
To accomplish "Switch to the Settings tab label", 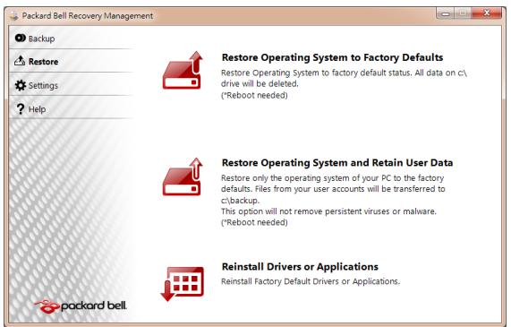I will click(x=43, y=85).
